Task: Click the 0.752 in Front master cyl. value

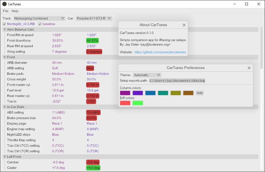Action: [x=93, y=85]
